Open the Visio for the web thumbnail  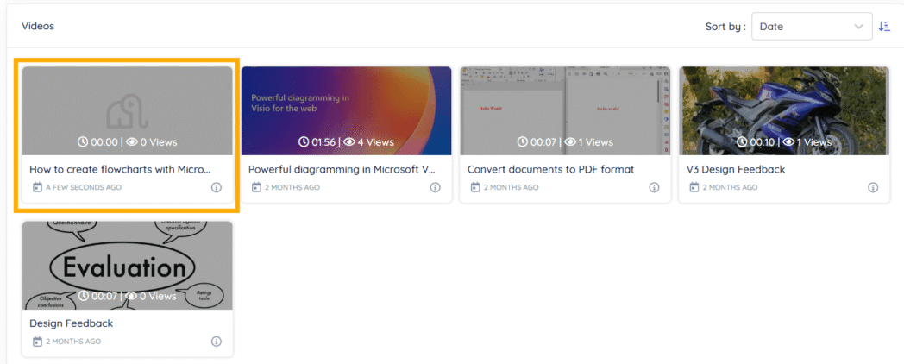point(347,110)
